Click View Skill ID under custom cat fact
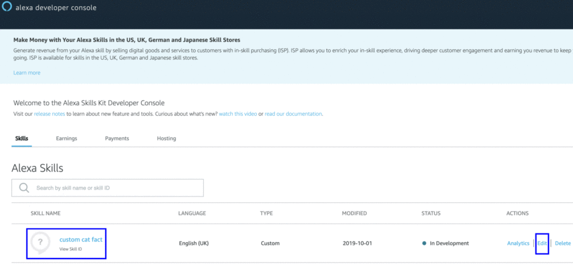Screen dimensions: 573x267 (x=71, y=249)
